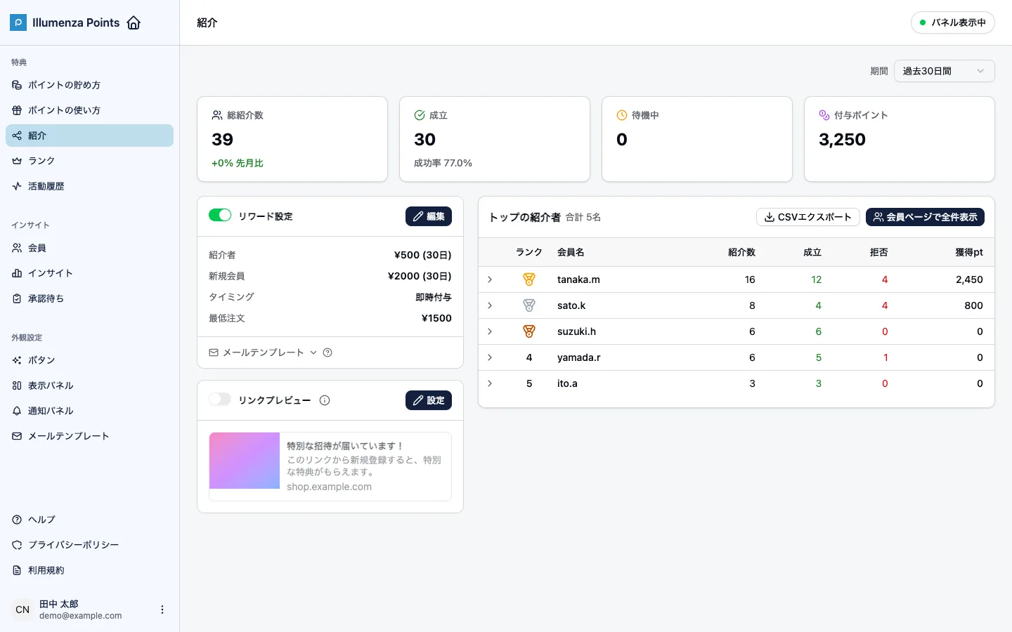This screenshot has height=632, width=1012.
Task: Click 成功率 77.0% text
Action: pos(443,163)
